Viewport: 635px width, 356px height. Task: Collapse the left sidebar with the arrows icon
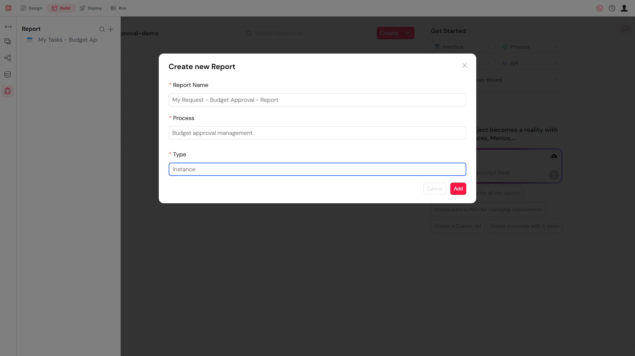[x=8, y=27]
